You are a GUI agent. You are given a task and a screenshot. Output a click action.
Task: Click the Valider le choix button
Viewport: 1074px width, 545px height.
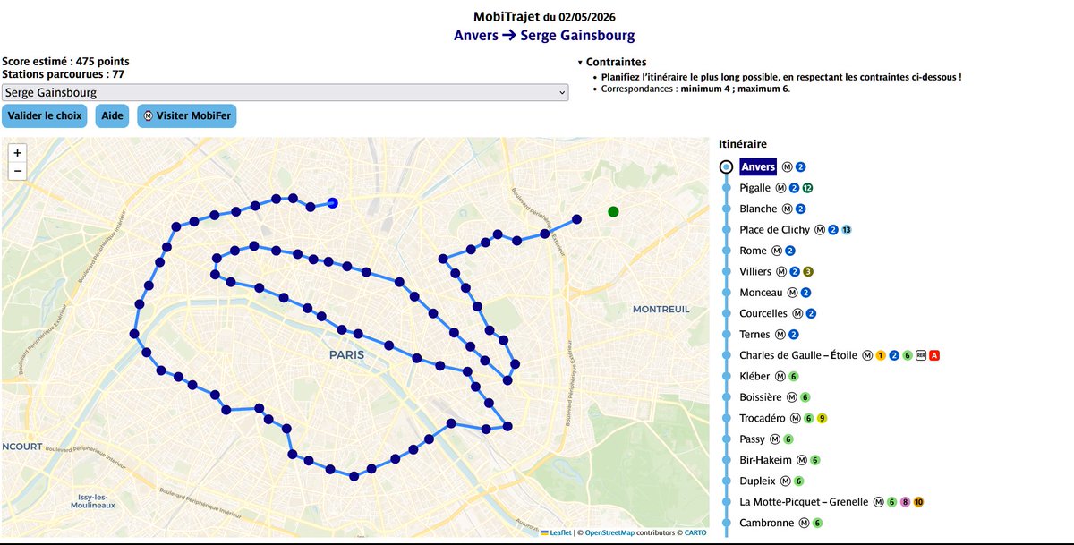[x=45, y=115]
